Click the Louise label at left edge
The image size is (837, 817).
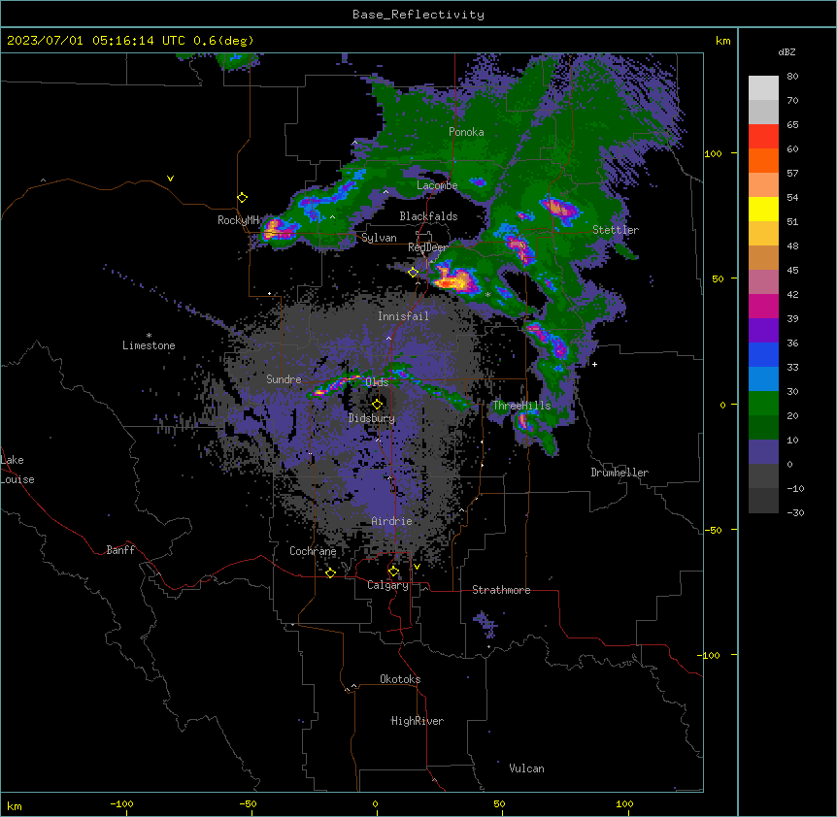17,479
